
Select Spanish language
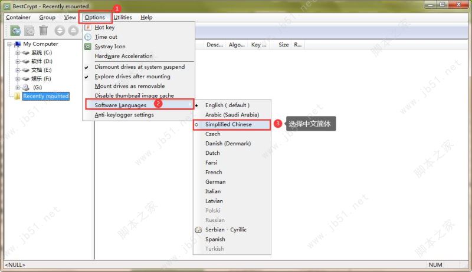click(x=232, y=239)
